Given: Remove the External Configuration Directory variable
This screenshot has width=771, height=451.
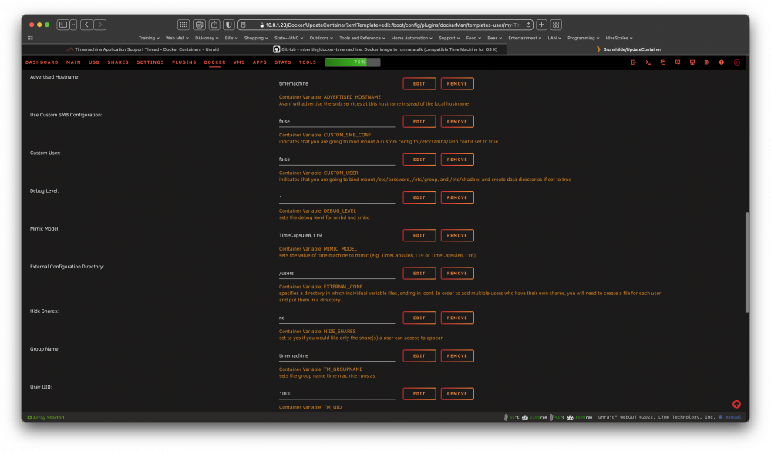Looking at the screenshot, I should [x=456, y=274].
